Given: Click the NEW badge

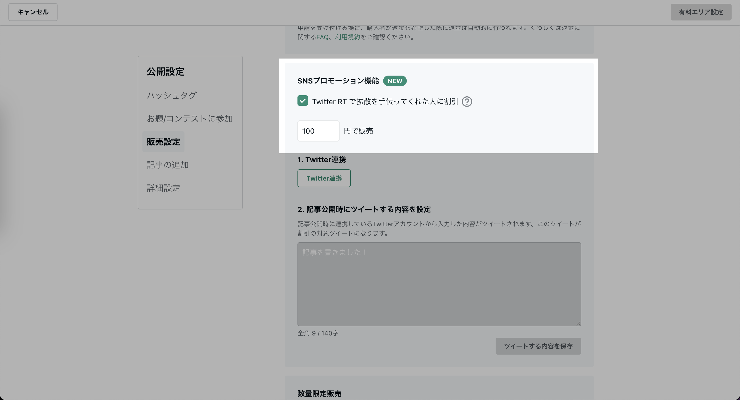Looking at the screenshot, I should tap(395, 81).
